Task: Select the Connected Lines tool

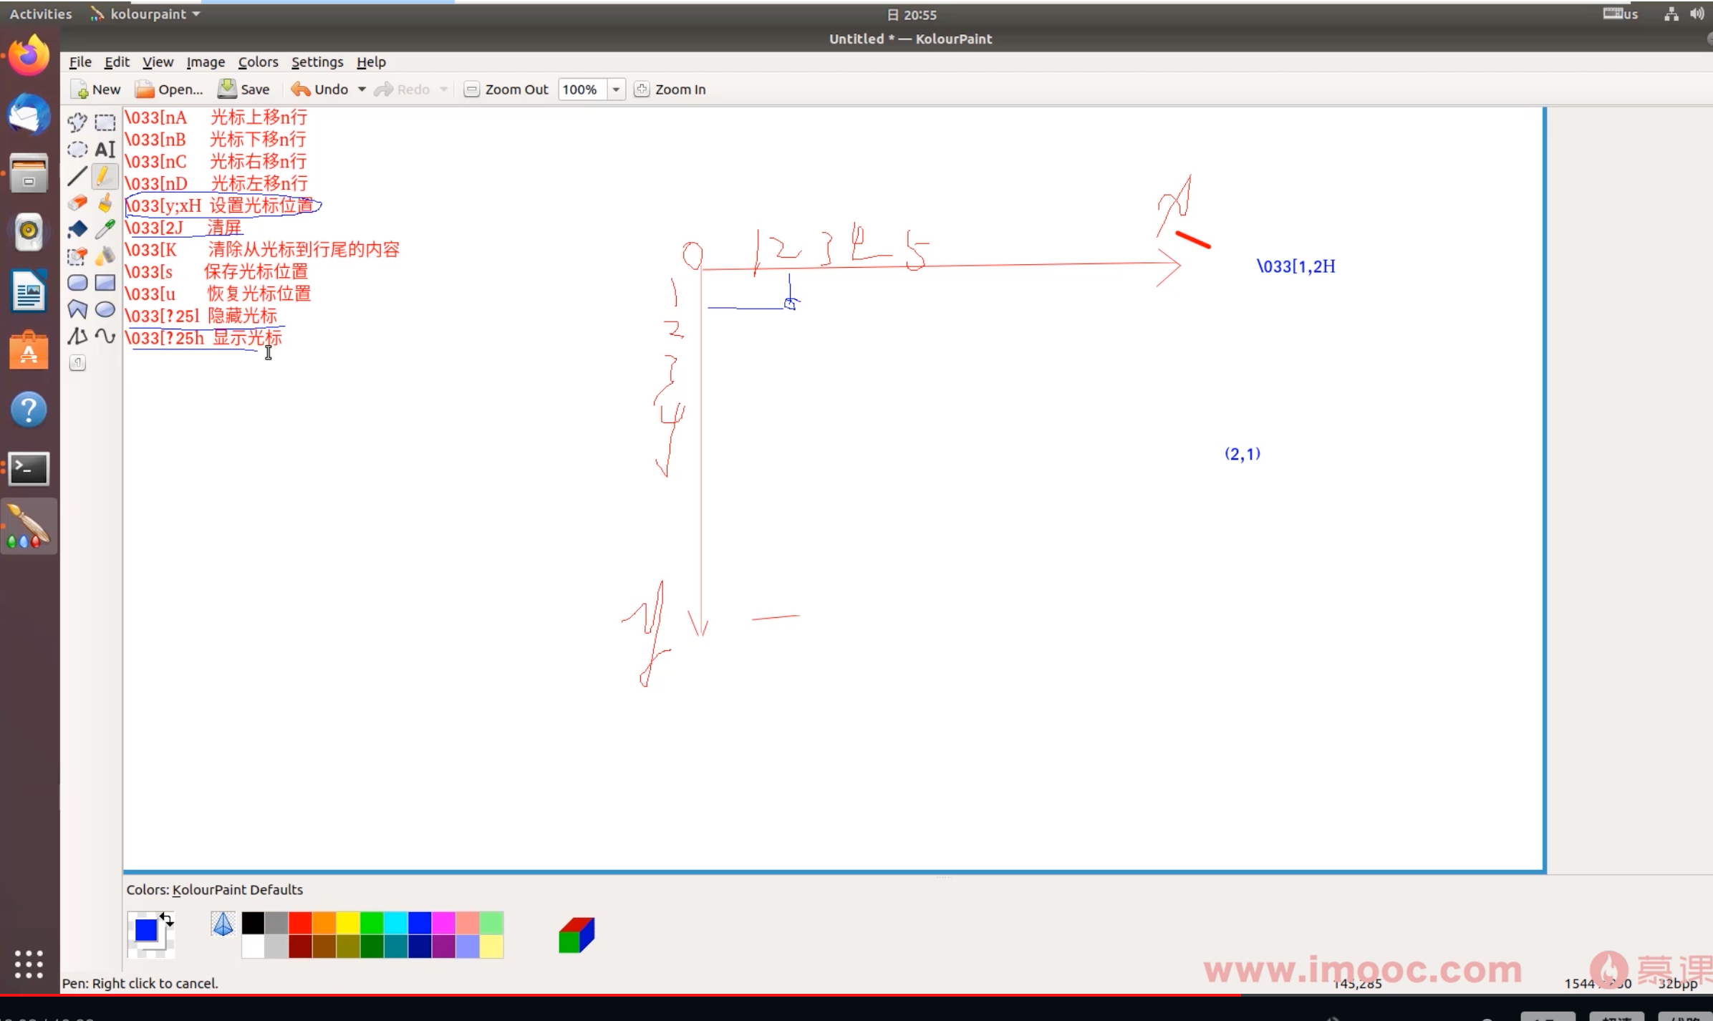Action: tap(77, 336)
